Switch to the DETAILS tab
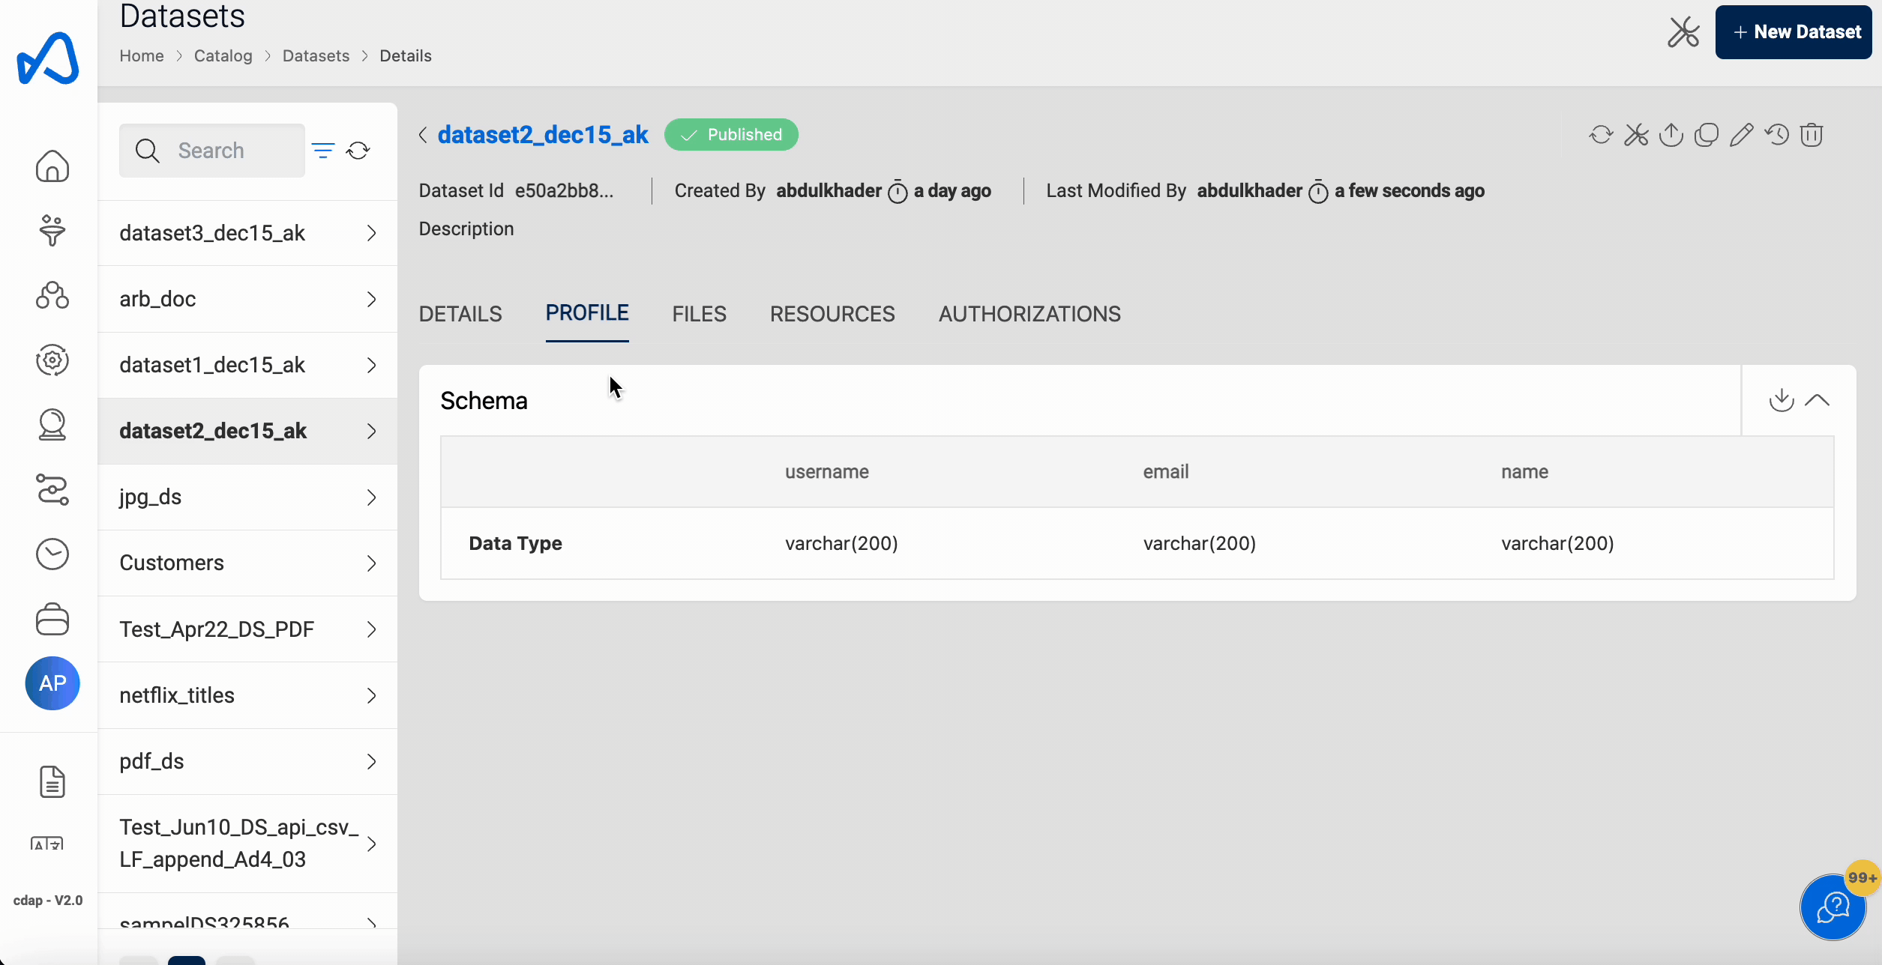This screenshot has height=965, width=1882. (x=460, y=312)
